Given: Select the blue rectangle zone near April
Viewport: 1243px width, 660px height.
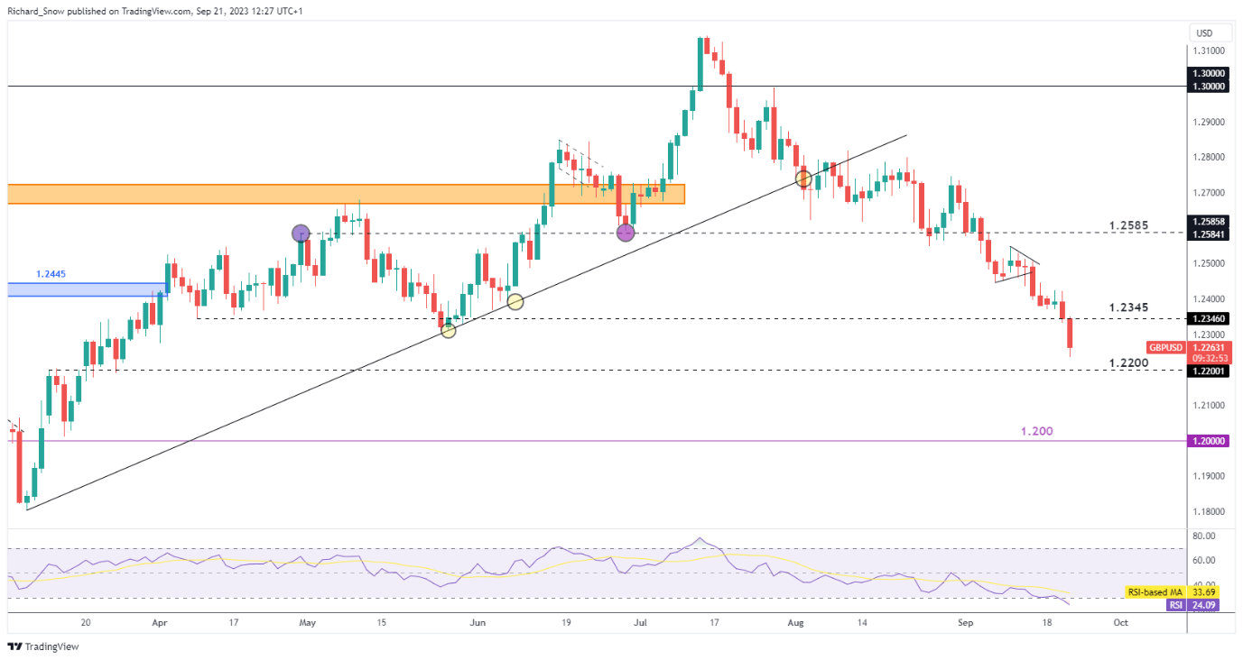Looking at the screenshot, I should [88, 289].
